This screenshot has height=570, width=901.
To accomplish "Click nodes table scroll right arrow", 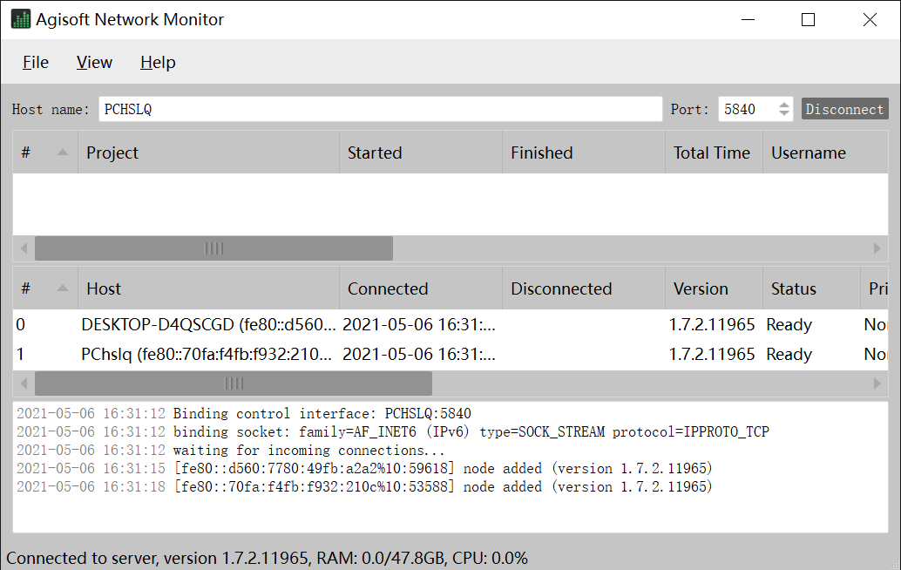I will [x=877, y=383].
